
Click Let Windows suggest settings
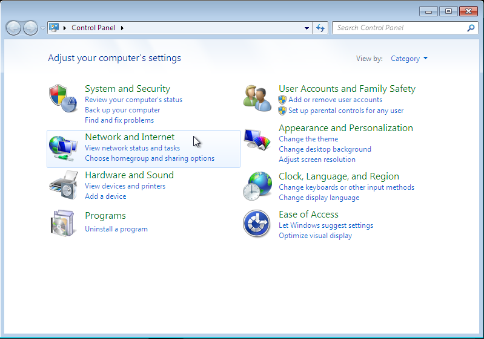[326, 225]
